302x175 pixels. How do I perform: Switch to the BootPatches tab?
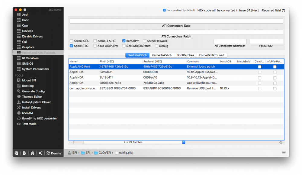point(185,55)
